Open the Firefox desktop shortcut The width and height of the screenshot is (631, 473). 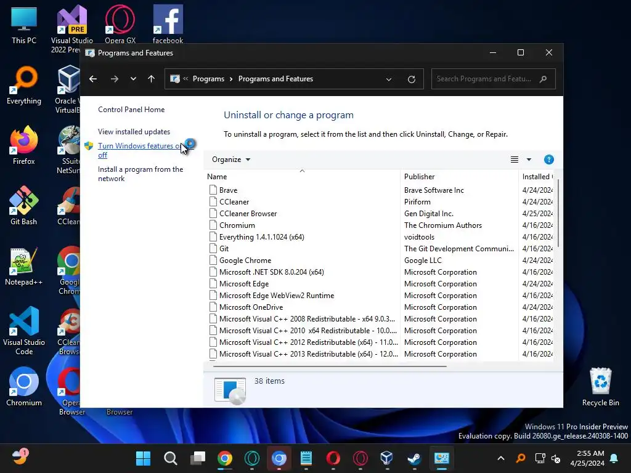24,145
